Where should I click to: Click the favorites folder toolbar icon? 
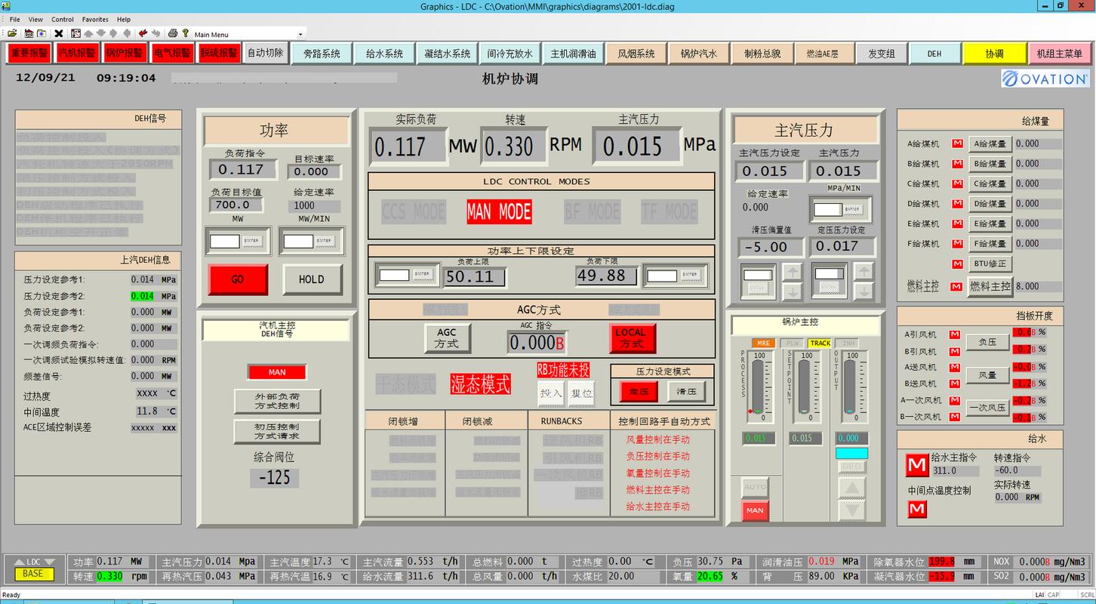coord(42,33)
